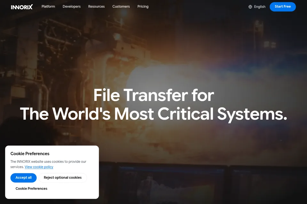Select the English language selector
Image resolution: width=307 pixels, height=204 pixels.
coord(257,7)
